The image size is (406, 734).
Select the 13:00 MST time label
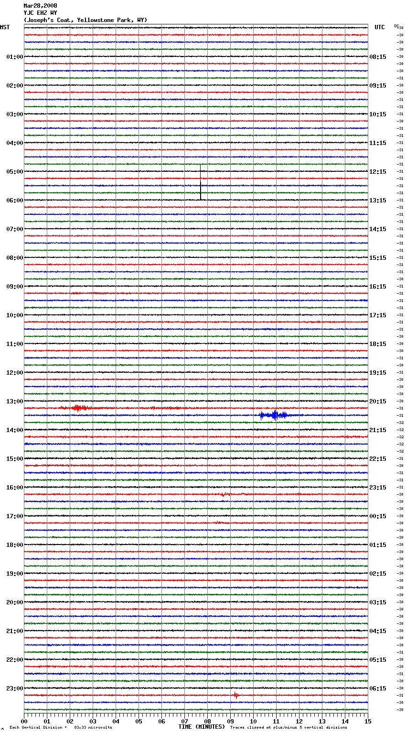(15, 401)
